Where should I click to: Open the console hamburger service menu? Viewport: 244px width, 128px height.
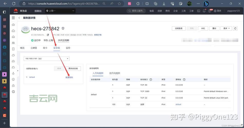[x=13, y=18]
